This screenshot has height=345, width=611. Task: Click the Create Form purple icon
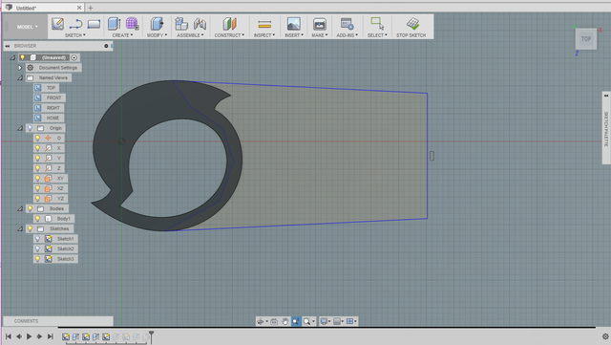pyautogui.click(x=132, y=24)
